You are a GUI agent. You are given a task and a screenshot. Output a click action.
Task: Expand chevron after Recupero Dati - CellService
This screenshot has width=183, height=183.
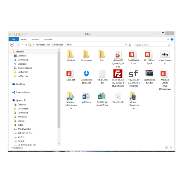click(65, 45)
